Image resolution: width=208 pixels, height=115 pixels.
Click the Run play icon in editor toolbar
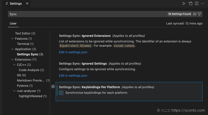click(x=184, y=4)
